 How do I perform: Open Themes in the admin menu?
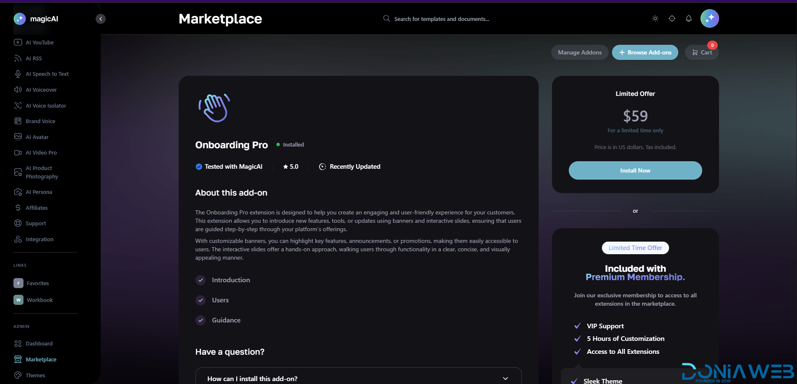click(x=35, y=376)
